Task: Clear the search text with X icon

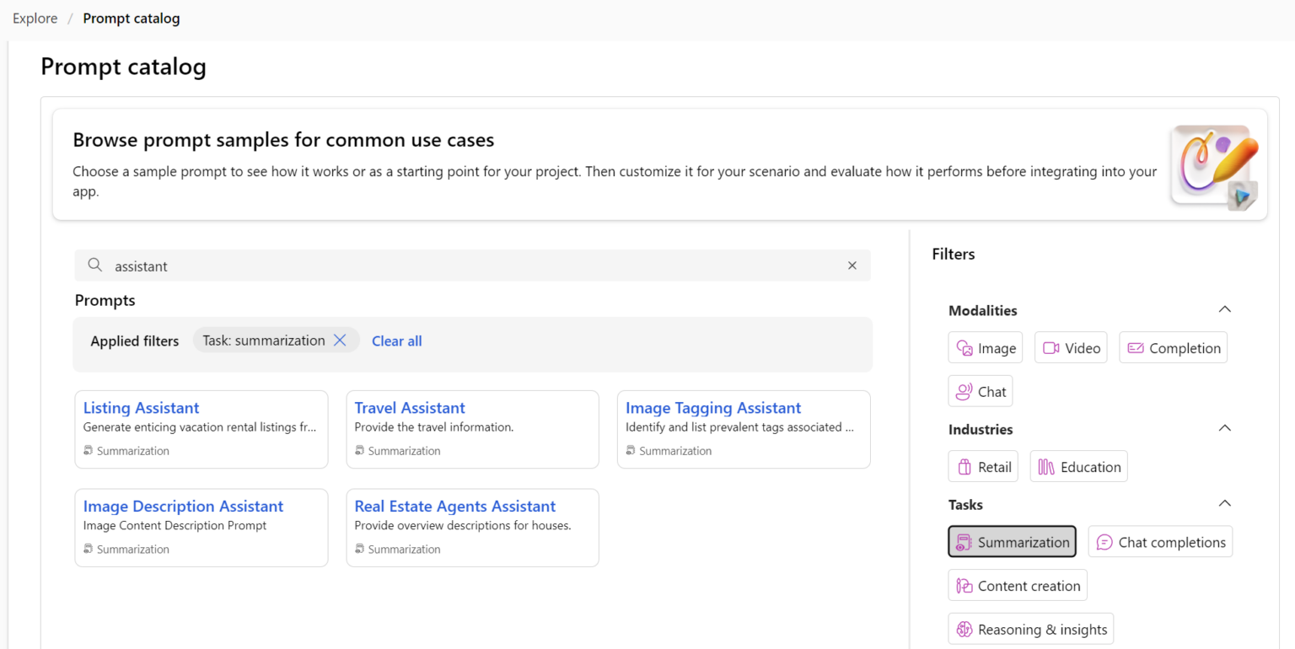Action: coord(852,265)
